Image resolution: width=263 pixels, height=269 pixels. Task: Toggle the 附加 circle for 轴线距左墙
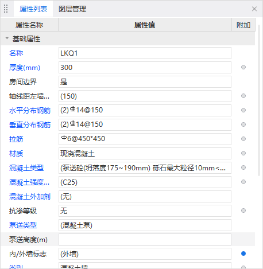[243, 96]
